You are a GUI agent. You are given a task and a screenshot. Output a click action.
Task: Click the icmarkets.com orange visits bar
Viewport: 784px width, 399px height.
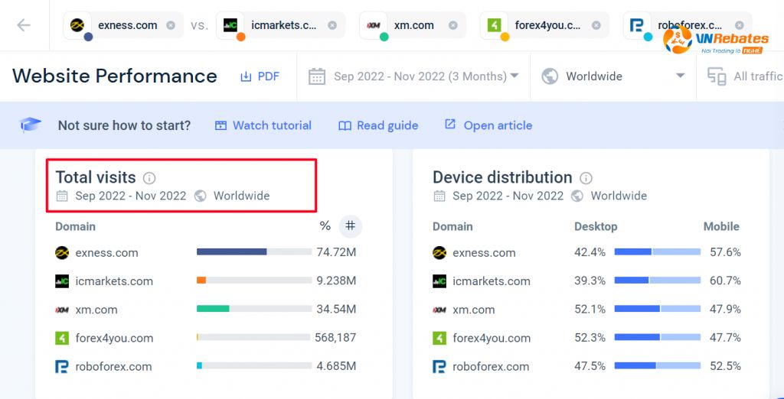(x=201, y=281)
